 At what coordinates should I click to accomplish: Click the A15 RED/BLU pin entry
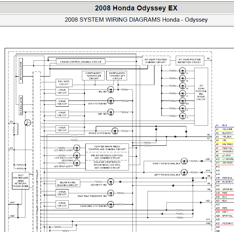225,178
